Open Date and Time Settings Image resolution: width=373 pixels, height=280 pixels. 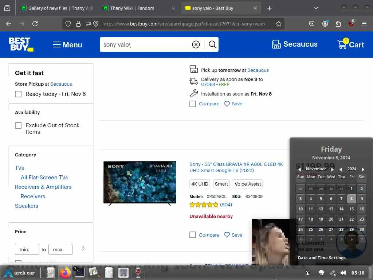coord(322,258)
